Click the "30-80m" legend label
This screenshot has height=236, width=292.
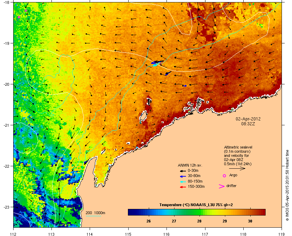click(194, 176)
